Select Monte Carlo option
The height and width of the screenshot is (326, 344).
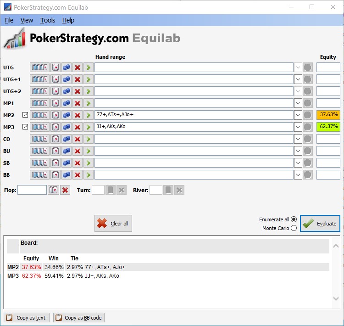click(294, 228)
